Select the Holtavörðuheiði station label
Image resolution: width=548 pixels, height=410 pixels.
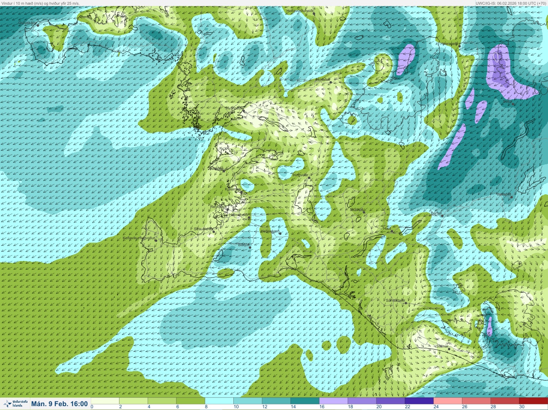point(300,10)
